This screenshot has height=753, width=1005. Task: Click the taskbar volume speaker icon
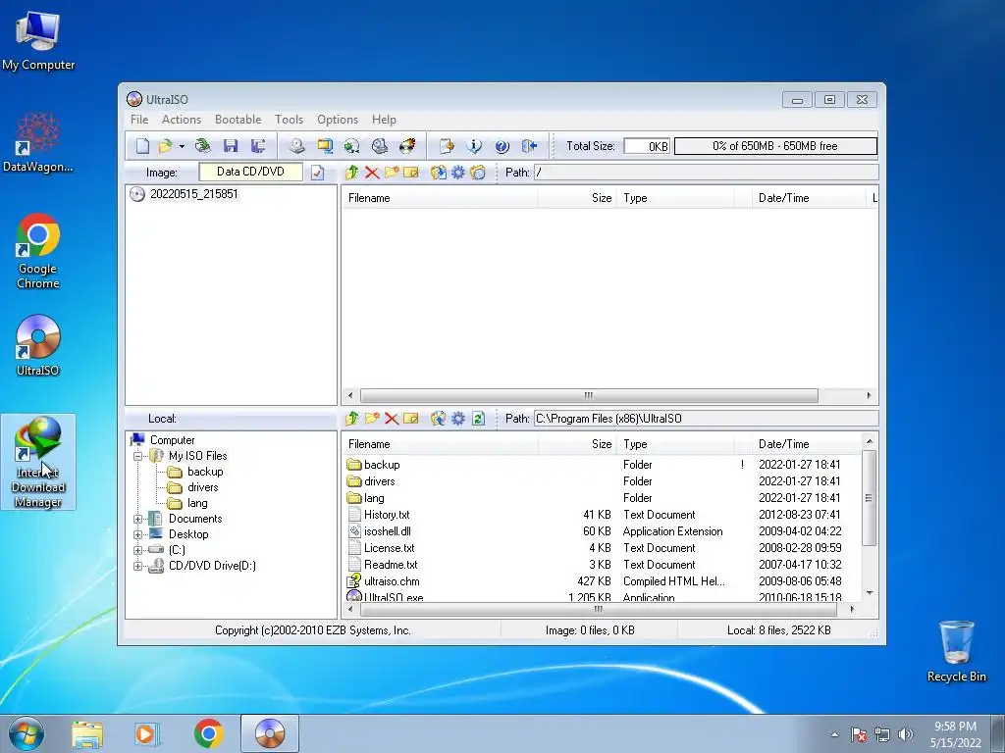coord(906,734)
